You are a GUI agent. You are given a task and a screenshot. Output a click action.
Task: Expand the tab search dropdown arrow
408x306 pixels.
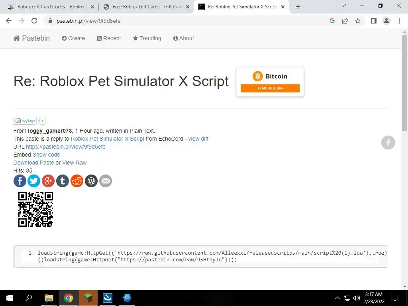coord(344,6)
